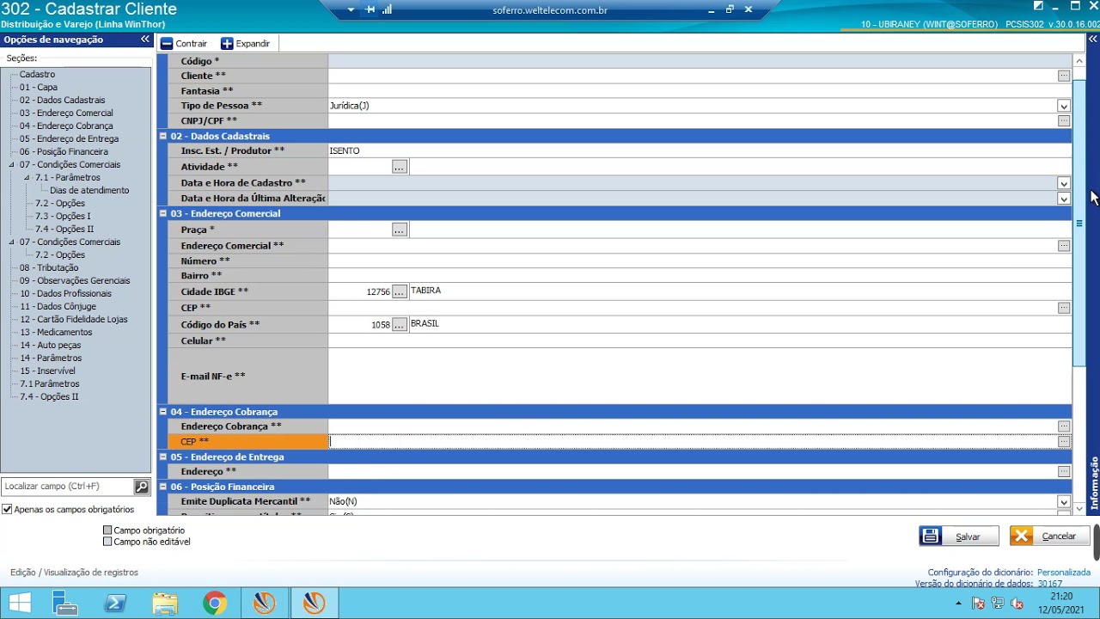Click the scroll up arrow of form
The width and height of the screenshot is (1100, 619).
[1079, 61]
